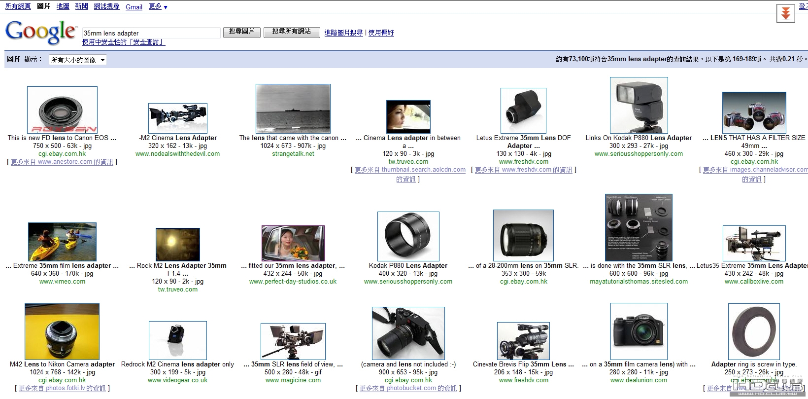Open 所有網頁 navigation link
This screenshot has width=808, height=399.
[x=18, y=6]
